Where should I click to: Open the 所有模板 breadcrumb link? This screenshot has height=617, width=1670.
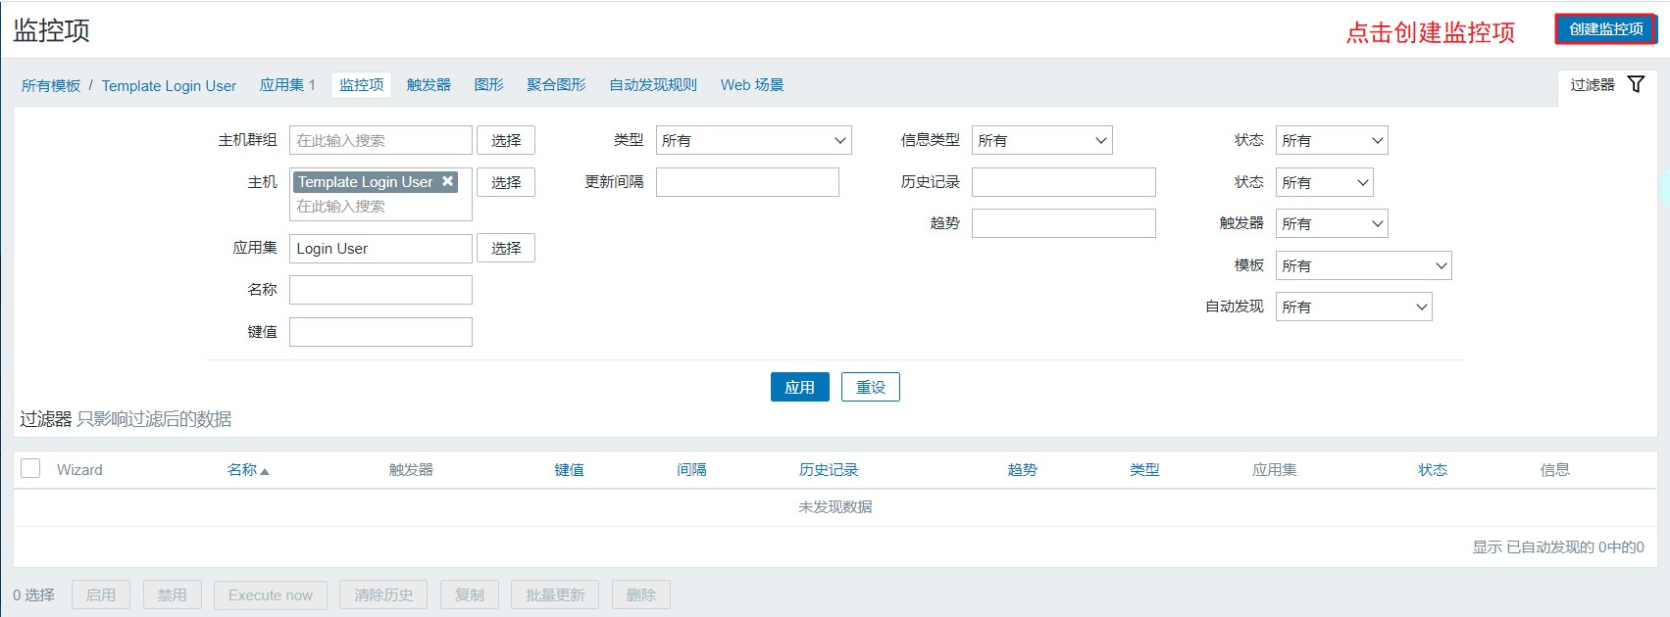coord(51,86)
